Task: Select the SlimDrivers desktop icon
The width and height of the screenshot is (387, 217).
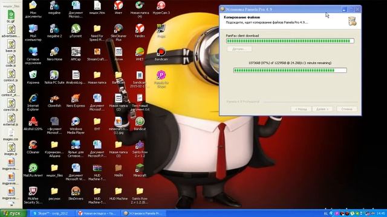Action: (x=76, y=193)
